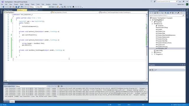Viewport: 189px width, 106px height.
Task: Close the Form1.cs tab
Action: click(26, 10)
